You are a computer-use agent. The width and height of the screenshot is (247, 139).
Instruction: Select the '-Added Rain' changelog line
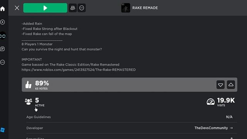coord(32,24)
